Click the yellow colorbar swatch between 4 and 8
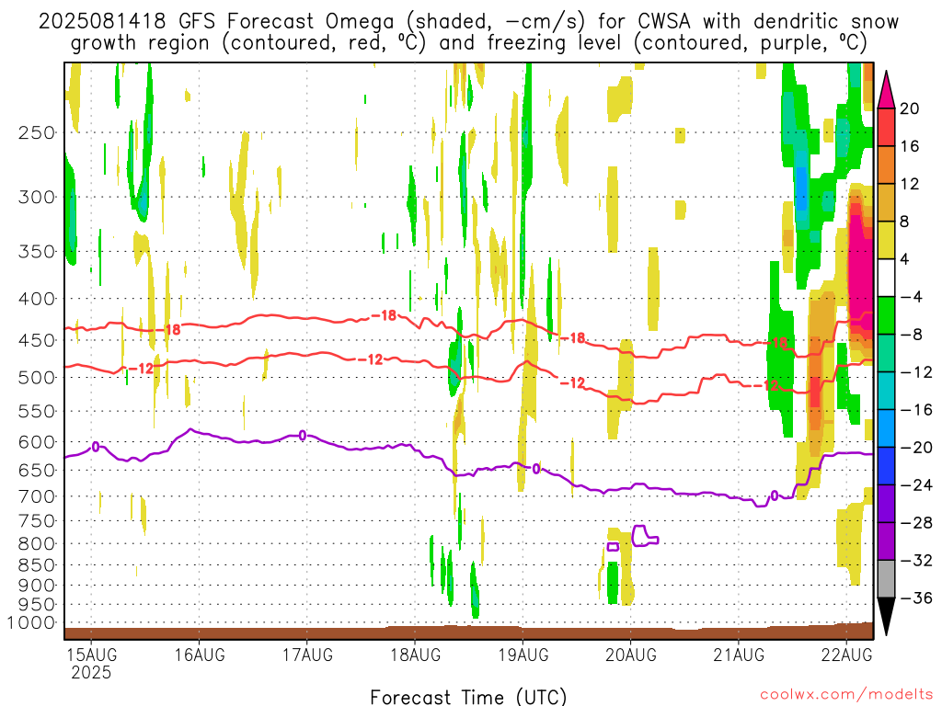 click(886, 240)
